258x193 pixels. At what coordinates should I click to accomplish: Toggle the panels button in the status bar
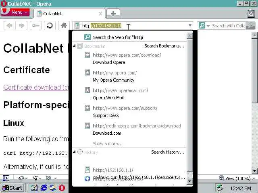point(6,178)
